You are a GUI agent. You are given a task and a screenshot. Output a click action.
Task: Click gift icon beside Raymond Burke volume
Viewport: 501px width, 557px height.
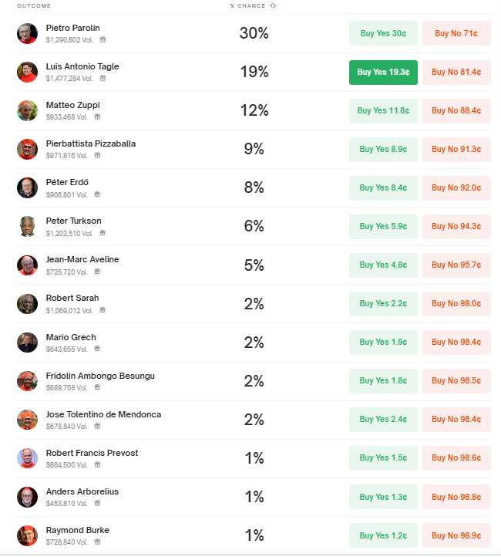click(x=98, y=542)
